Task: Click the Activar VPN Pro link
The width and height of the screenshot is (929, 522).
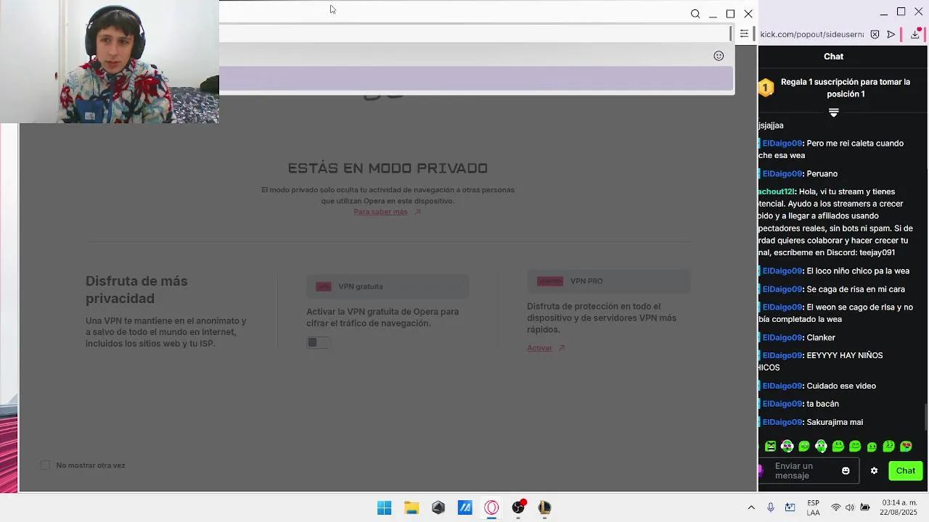Action: coord(539,348)
